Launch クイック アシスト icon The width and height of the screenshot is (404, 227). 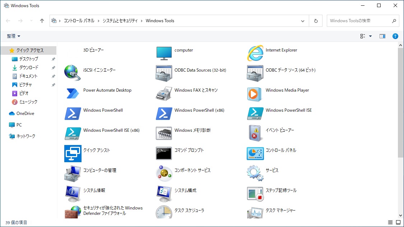[x=73, y=154]
